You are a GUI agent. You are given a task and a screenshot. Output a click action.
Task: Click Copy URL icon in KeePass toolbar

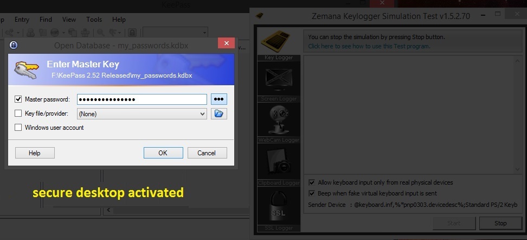tap(73, 33)
